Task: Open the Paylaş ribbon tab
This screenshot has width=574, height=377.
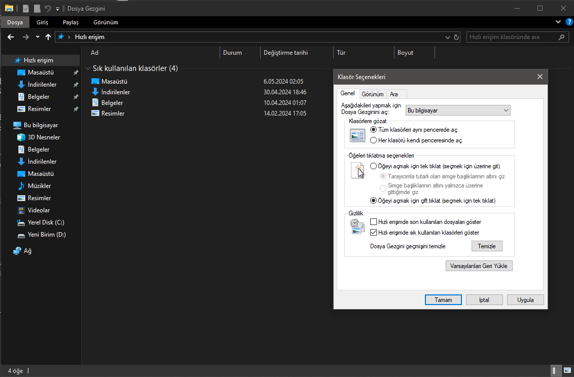Action: [70, 22]
